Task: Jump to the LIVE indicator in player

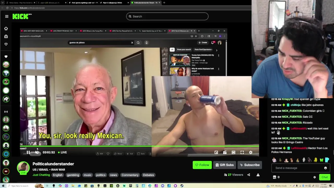Action: tap(62, 152)
